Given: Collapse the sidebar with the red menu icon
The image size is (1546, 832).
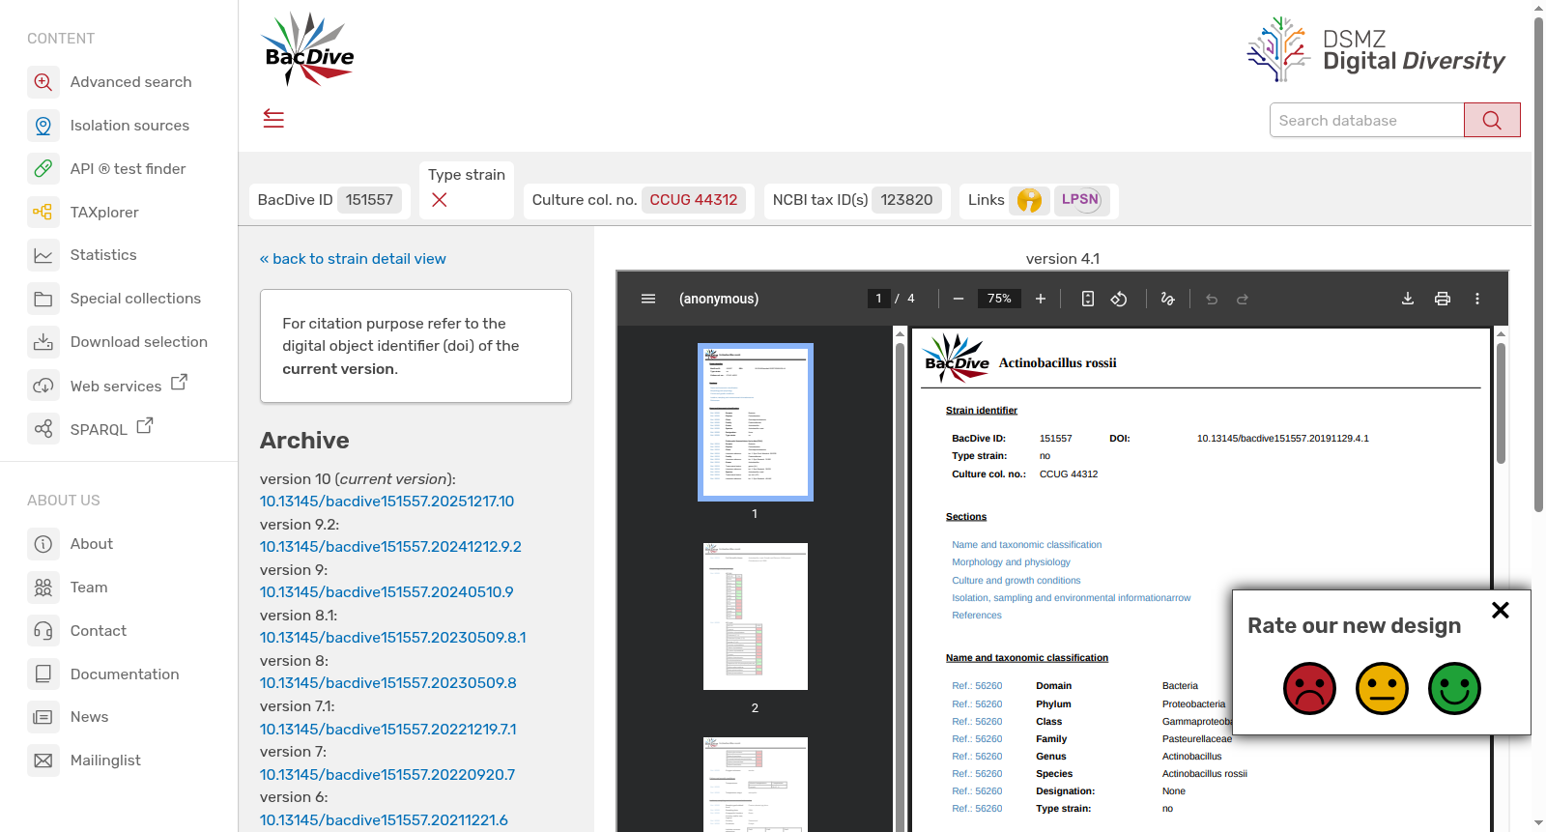Looking at the screenshot, I should point(273,119).
